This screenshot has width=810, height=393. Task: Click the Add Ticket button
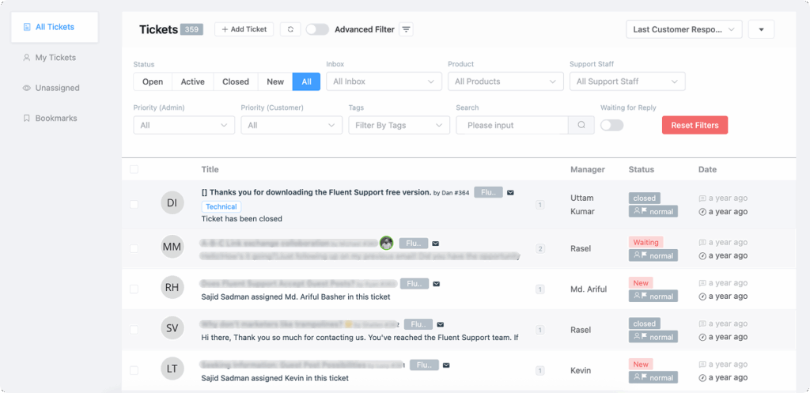pyautogui.click(x=244, y=29)
